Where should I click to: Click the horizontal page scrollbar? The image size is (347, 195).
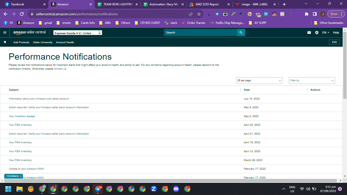(x=171, y=181)
